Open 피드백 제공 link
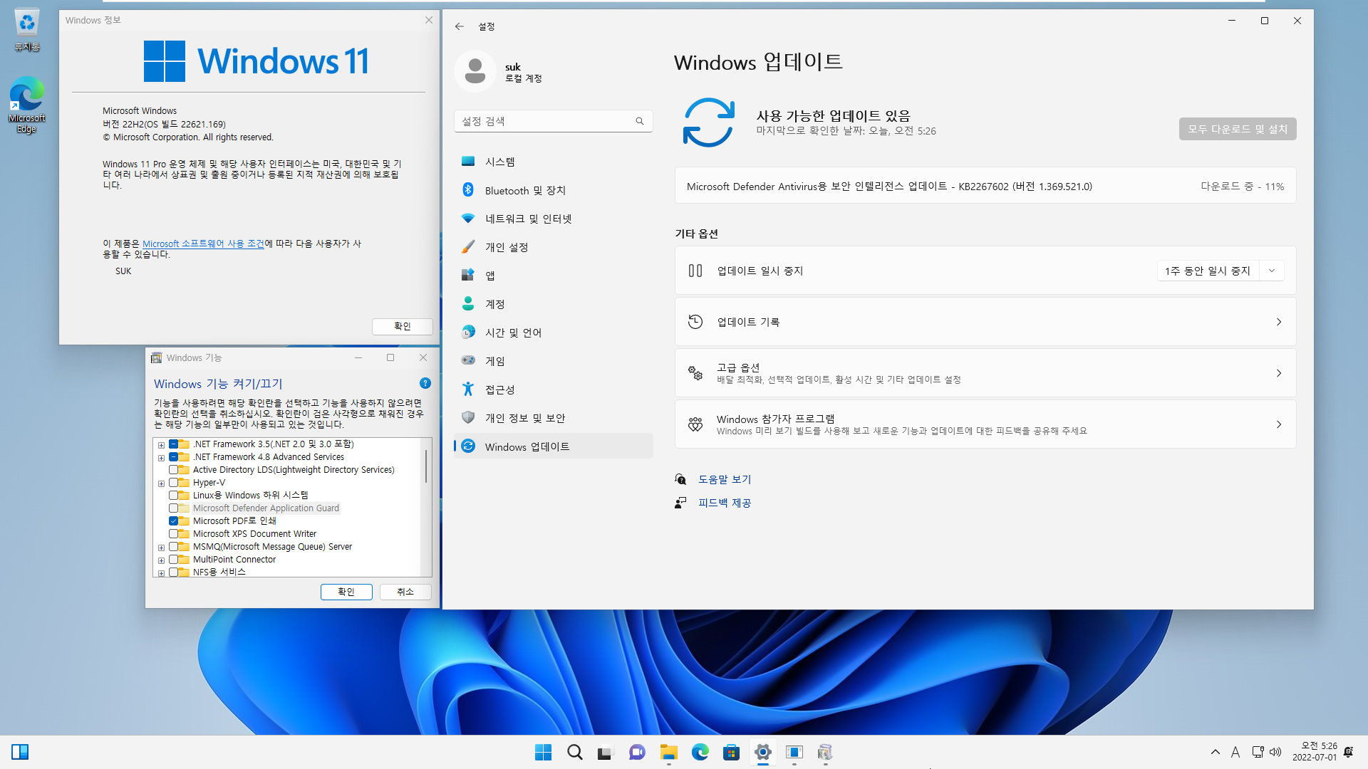 [x=725, y=503]
